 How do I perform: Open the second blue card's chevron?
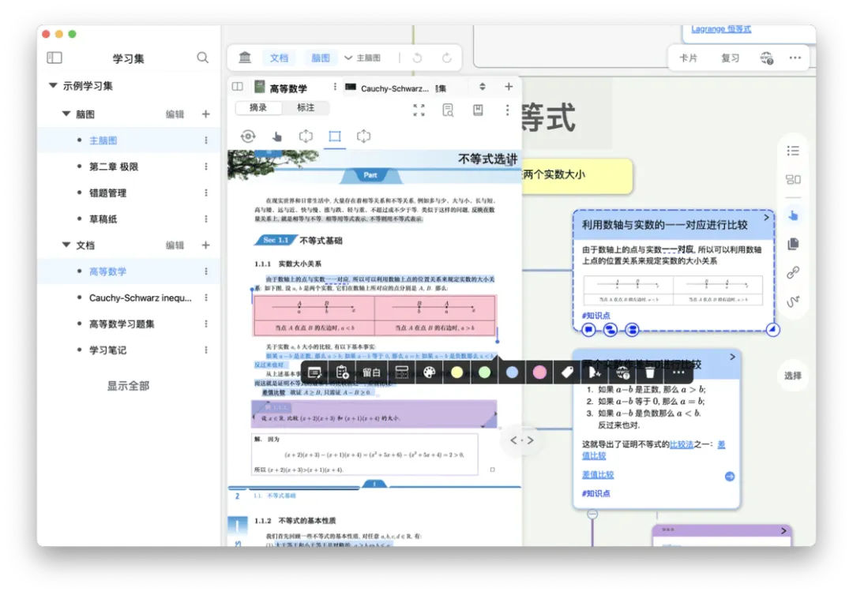732,357
